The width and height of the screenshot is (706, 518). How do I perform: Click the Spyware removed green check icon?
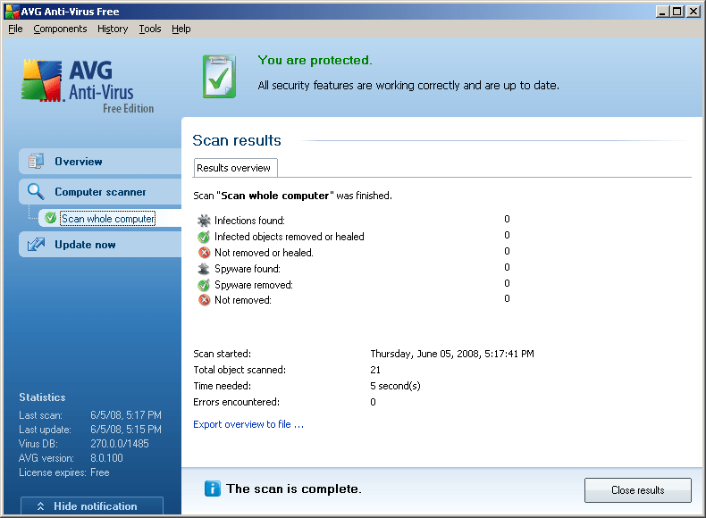(x=204, y=284)
